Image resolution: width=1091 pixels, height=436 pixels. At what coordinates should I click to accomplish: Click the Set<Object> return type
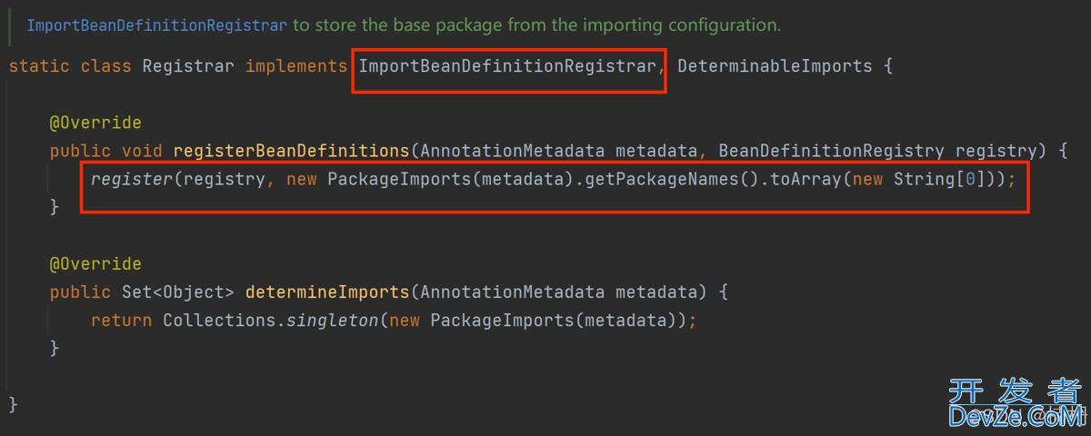[x=178, y=292]
